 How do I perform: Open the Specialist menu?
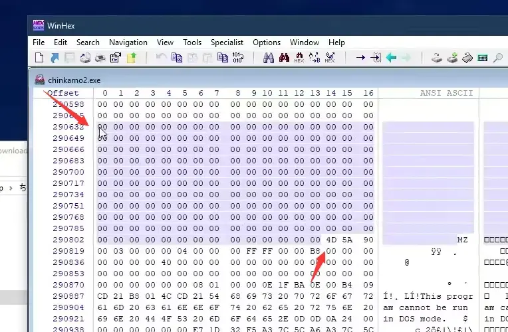[227, 42]
